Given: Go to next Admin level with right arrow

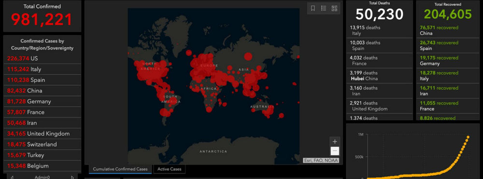Looking at the screenshot, I should (x=73, y=177).
